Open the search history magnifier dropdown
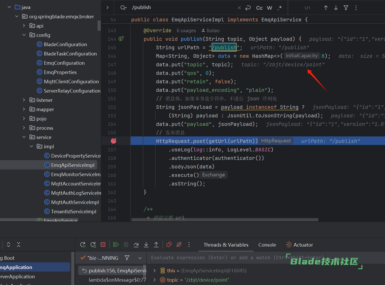 (123, 8)
